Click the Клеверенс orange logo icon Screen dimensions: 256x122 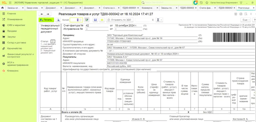[x=4, y=71]
